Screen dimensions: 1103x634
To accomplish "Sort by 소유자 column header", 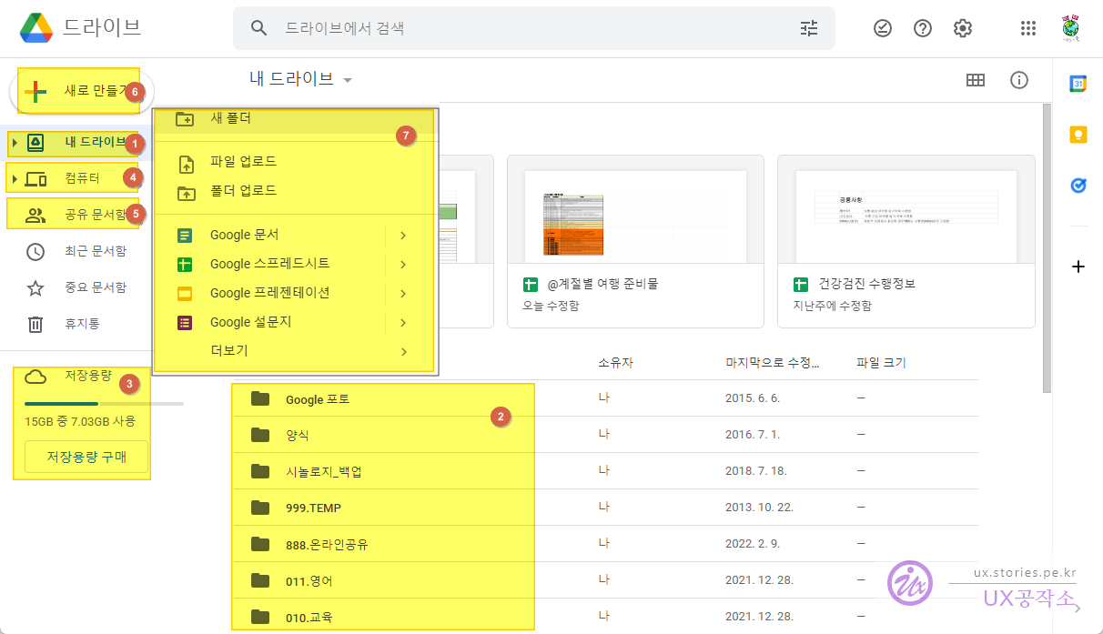I will [615, 363].
